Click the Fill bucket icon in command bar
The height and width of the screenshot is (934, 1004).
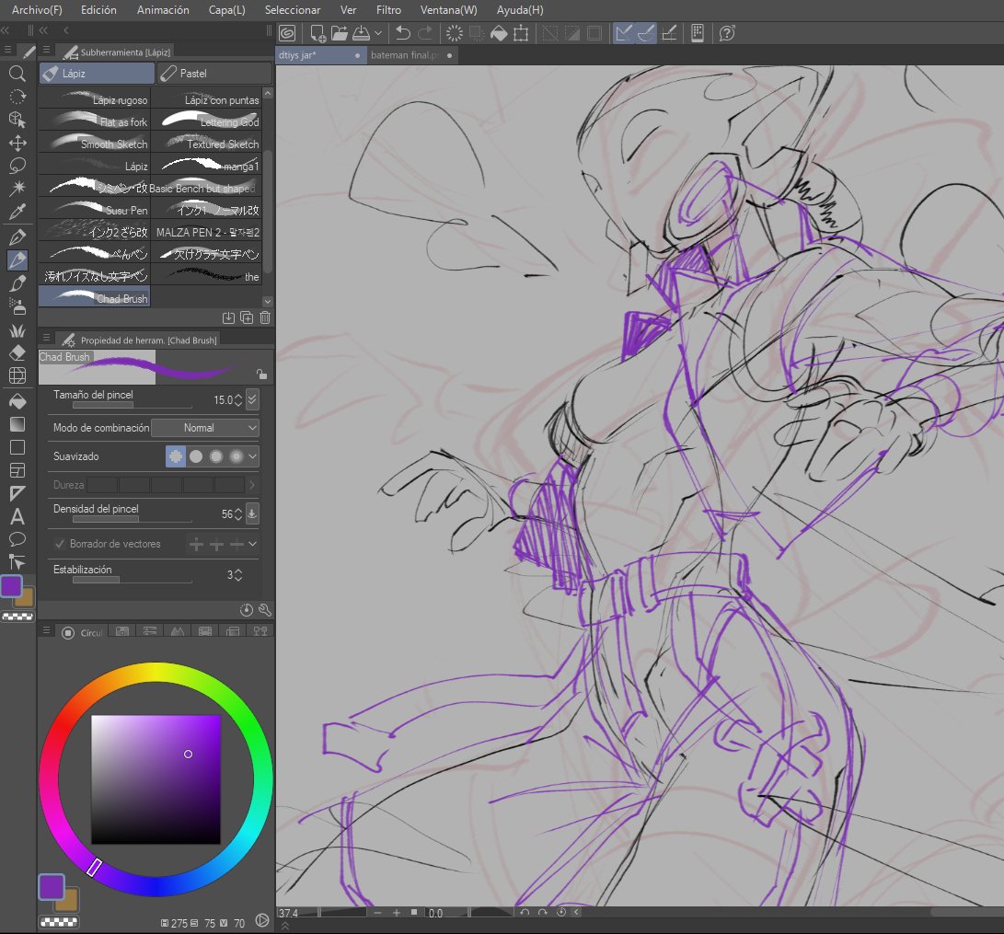[x=499, y=33]
